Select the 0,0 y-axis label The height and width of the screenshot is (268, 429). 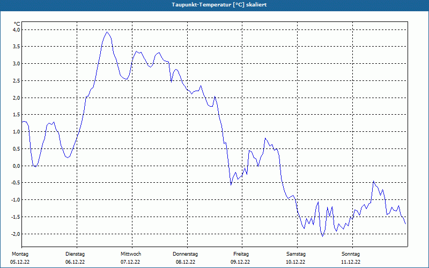(x=16, y=166)
